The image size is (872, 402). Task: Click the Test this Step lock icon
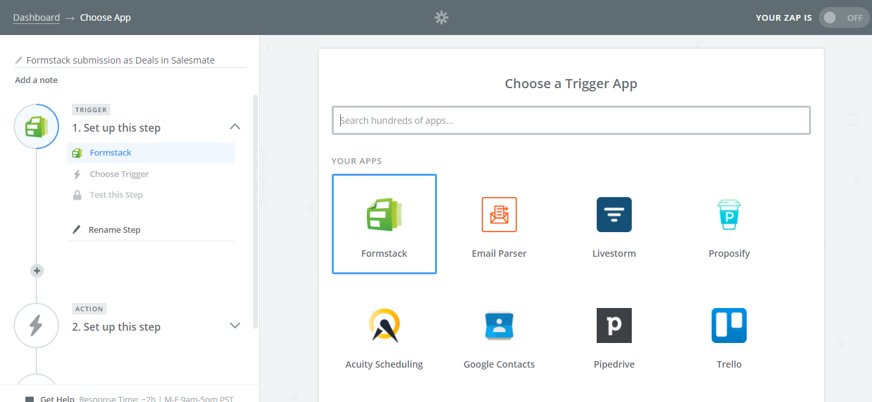tap(77, 195)
